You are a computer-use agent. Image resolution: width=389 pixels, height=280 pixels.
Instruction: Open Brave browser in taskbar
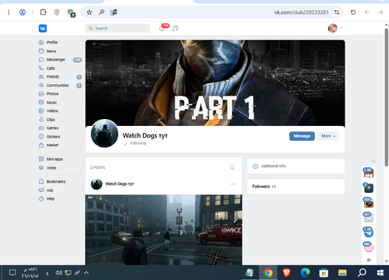click(286, 273)
